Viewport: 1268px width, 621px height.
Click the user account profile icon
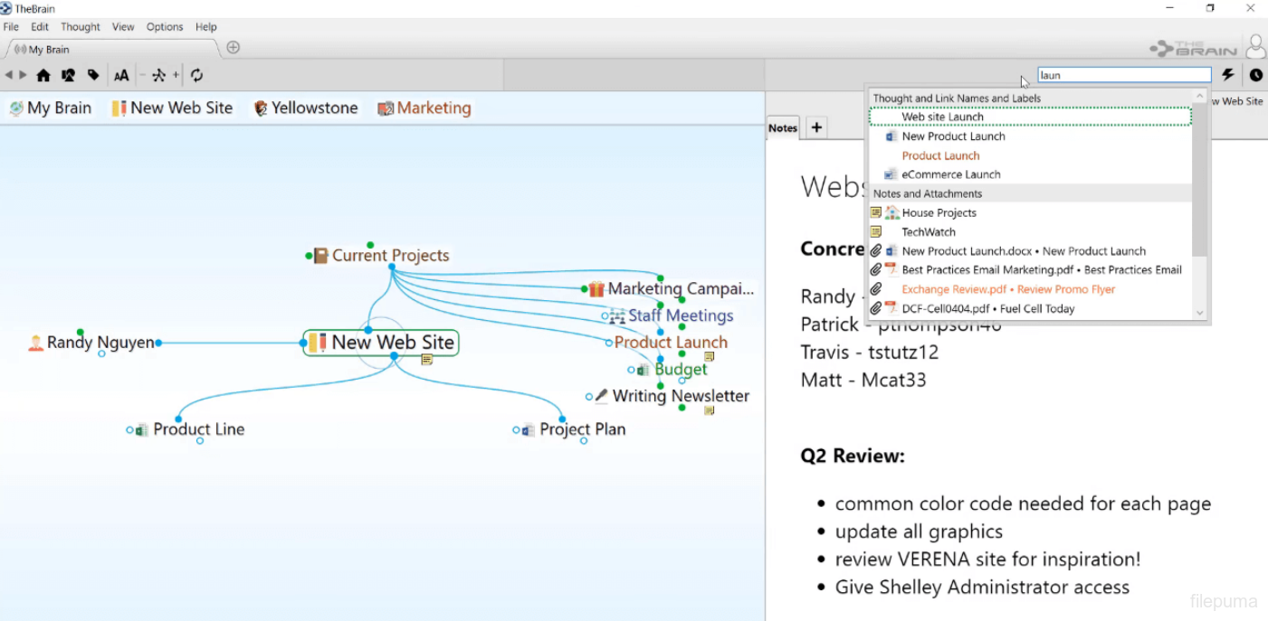point(1255,46)
